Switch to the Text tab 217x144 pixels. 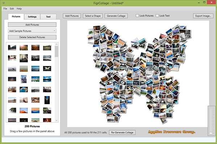tap(48, 17)
